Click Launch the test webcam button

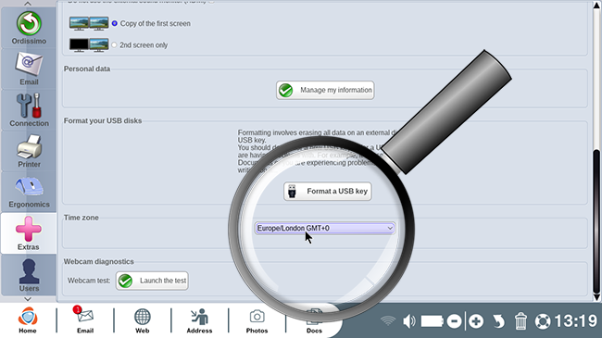tap(152, 281)
